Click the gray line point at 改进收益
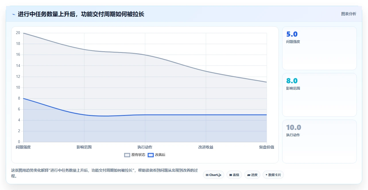 point(206,71)
